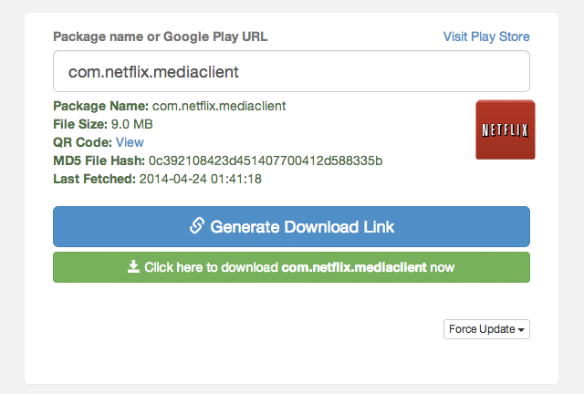Click the bold package name in green button
584x394 pixels.
(354, 267)
